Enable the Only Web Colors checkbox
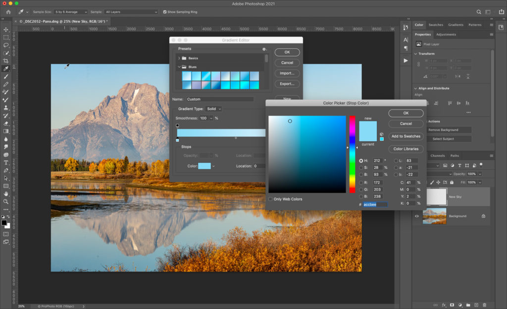The width and height of the screenshot is (507, 309). (x=270, y=199)
